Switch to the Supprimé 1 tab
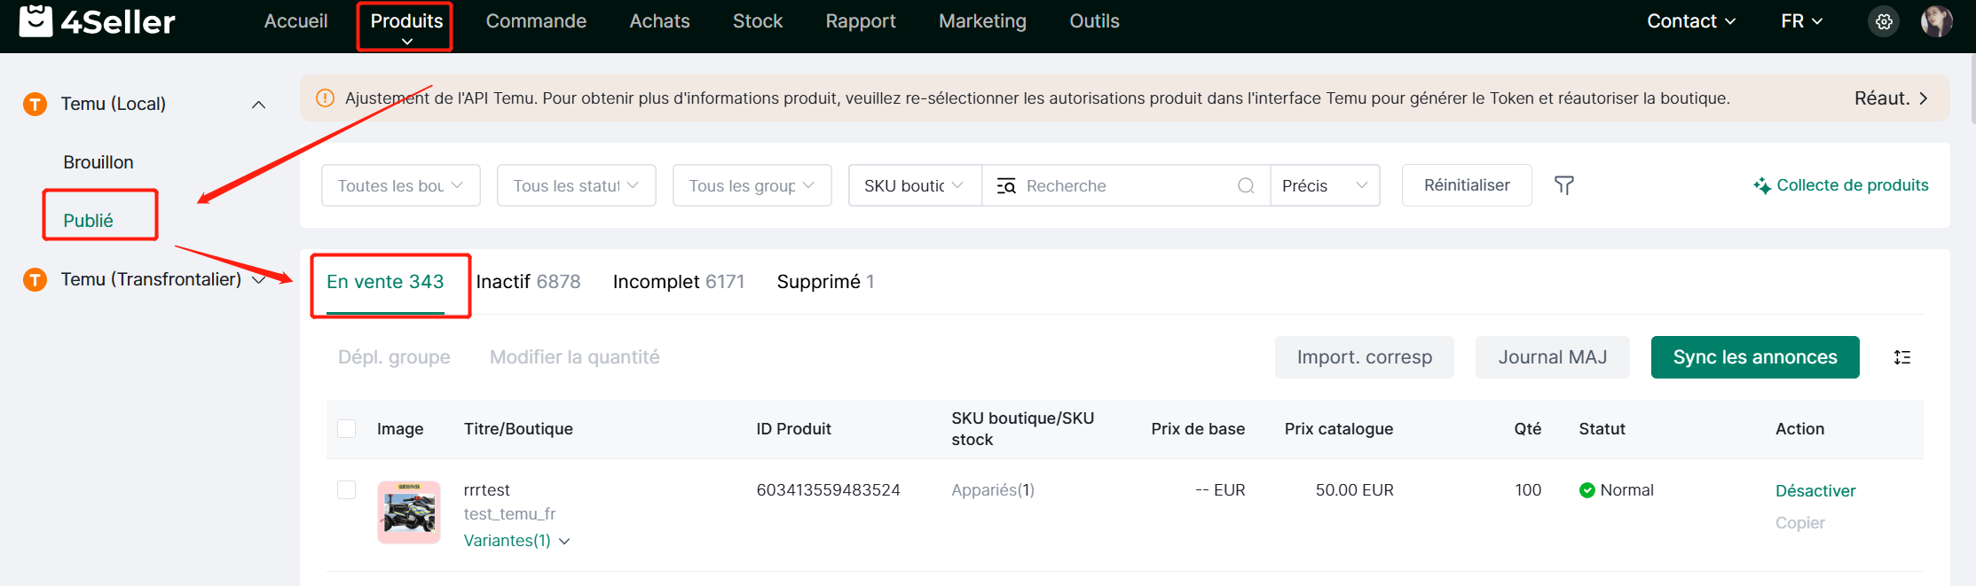The width and height of the screenshot is (1976, 586). tap(825, 282)
